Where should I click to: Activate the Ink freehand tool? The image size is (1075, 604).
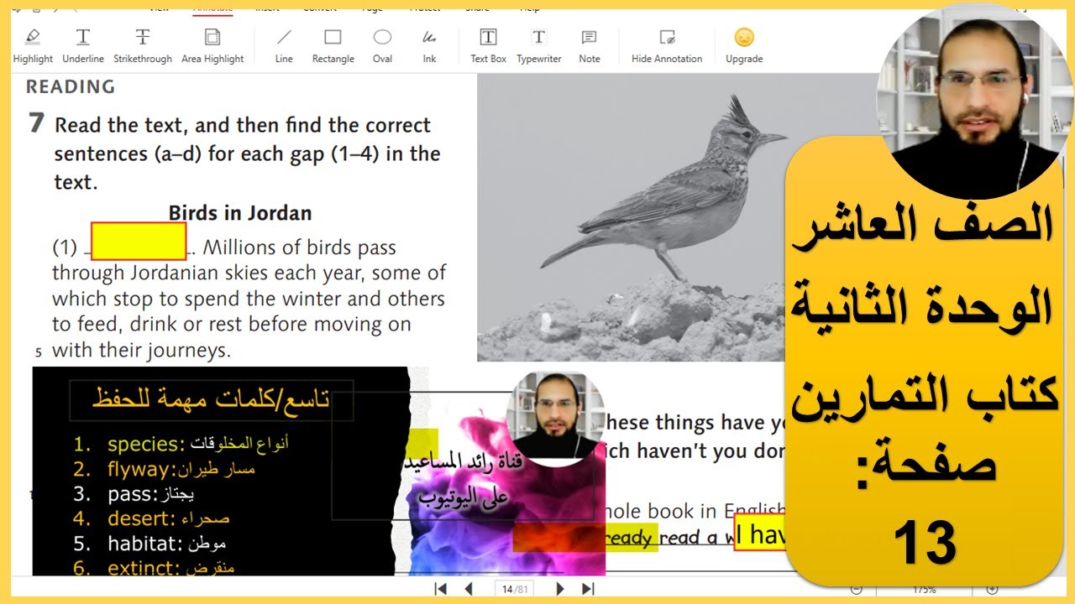click(x=429, y=46)
